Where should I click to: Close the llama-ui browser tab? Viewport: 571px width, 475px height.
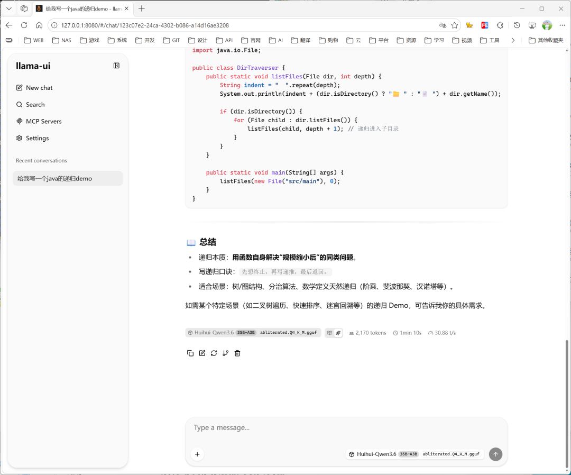coord(126,8)
